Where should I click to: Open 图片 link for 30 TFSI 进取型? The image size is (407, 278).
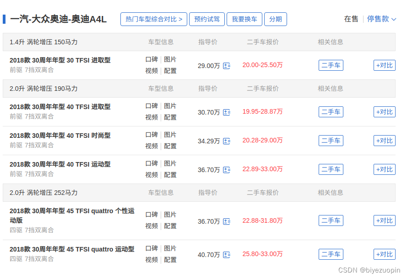(x=170, y=59)
